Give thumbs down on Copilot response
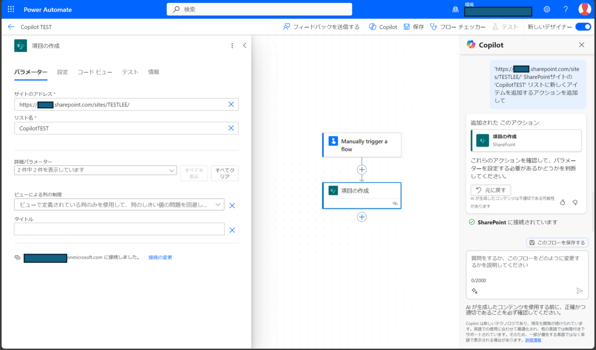Screen dimensions: 596x350 [575, 202]
